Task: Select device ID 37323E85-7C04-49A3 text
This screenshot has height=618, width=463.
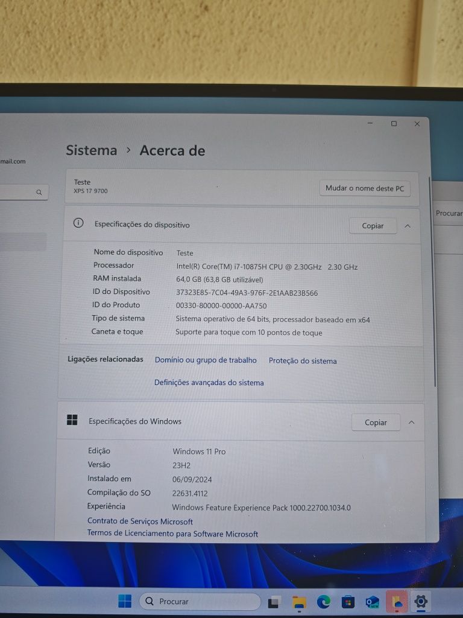Action: 247,293
